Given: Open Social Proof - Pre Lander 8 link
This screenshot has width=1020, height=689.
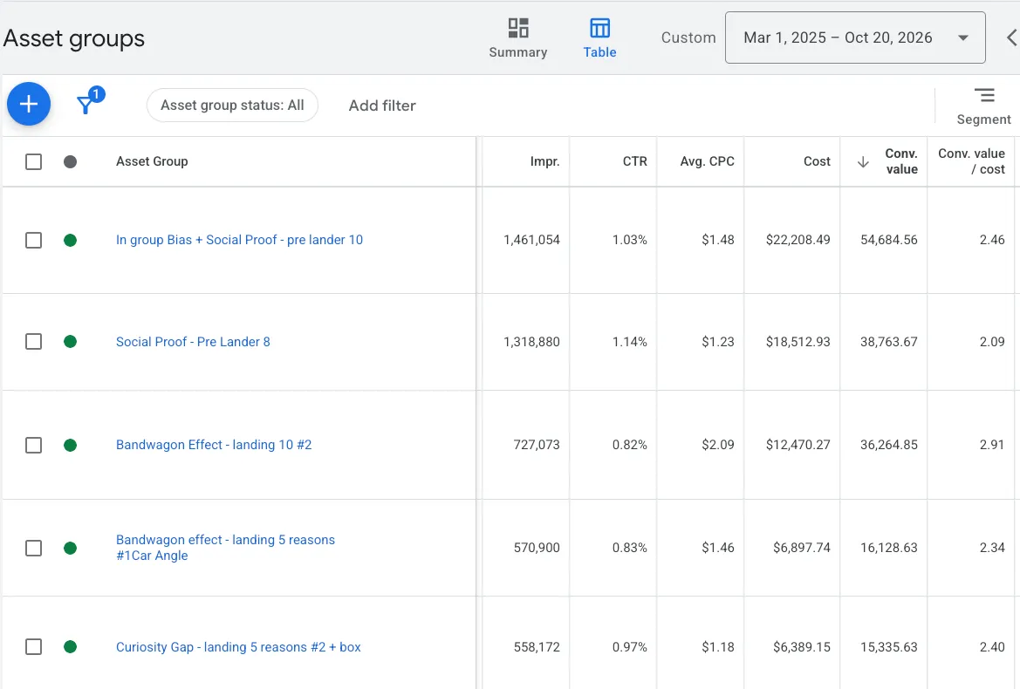Looking at the screenshot, I should click(193, 342).
